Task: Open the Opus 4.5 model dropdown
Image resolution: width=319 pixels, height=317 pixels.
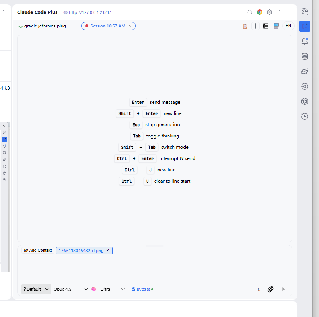Action: click(71, 289)
